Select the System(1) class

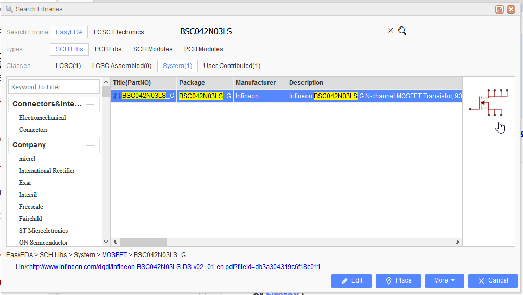[177, 66]
